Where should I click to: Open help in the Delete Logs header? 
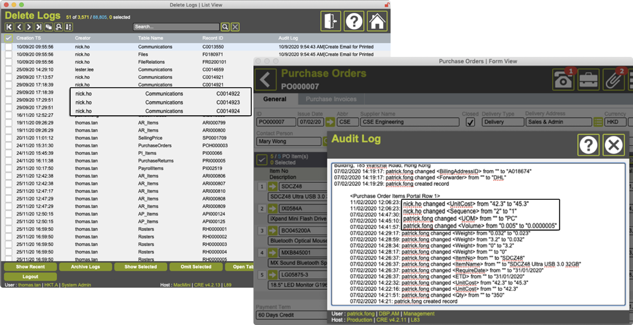[354, 21]
